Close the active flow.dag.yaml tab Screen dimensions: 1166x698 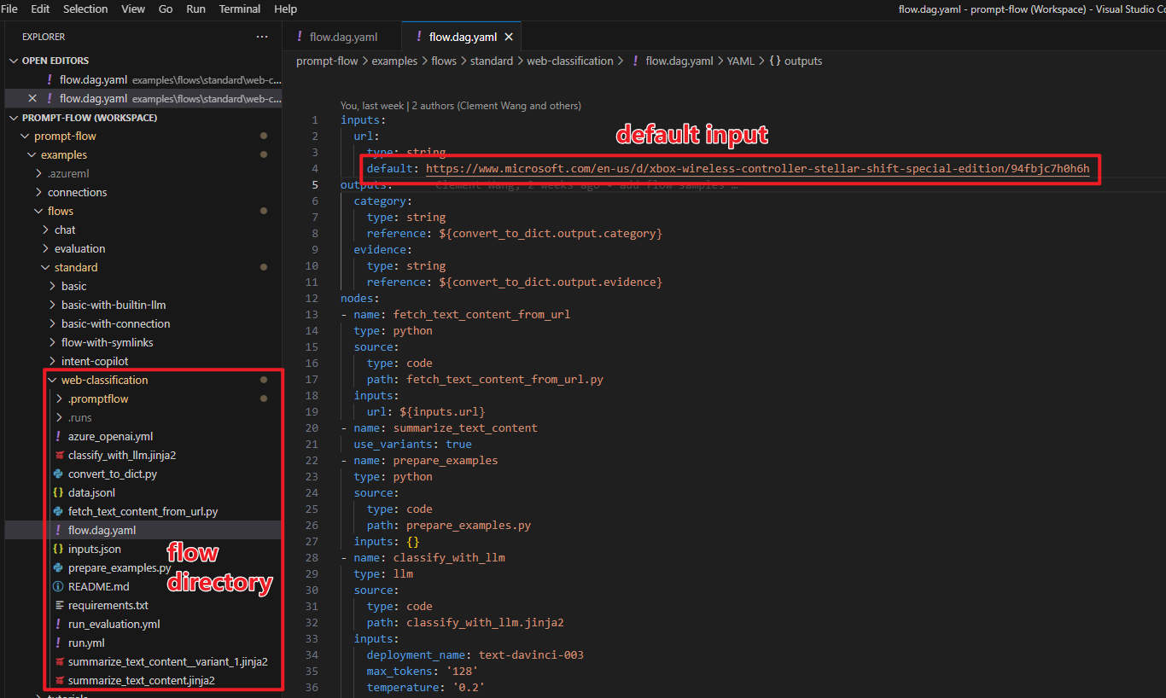coord(509,38)
